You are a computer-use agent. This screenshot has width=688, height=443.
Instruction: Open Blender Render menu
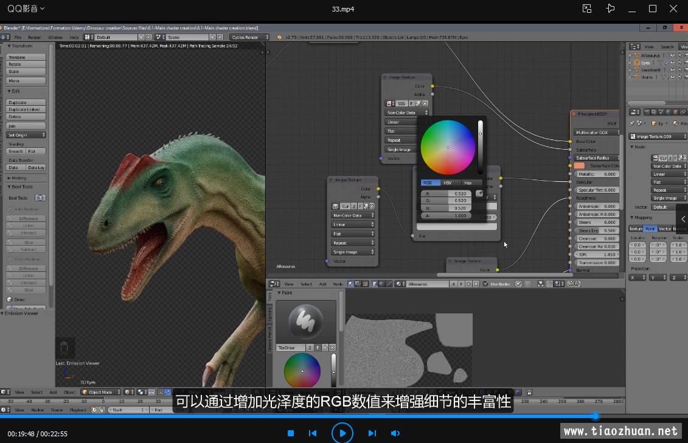tap(34, 37)
